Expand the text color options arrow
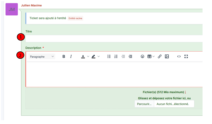The image size is (212, 124). pos(88,57)
